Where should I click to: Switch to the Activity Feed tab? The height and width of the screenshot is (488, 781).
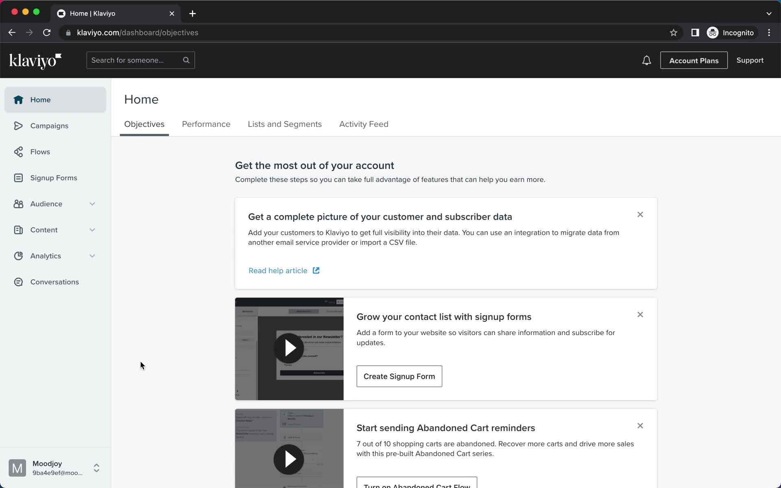364,124
